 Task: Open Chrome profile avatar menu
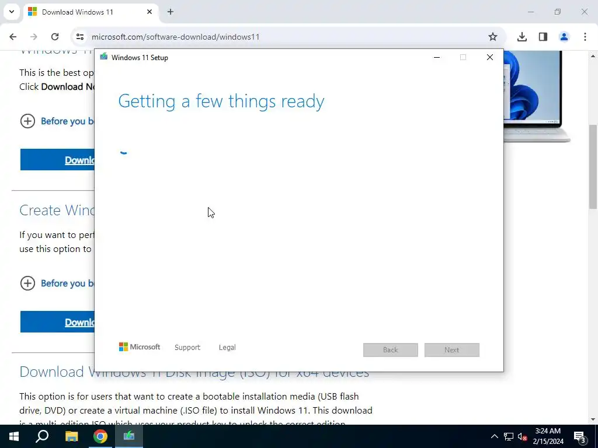pos(564,37)
